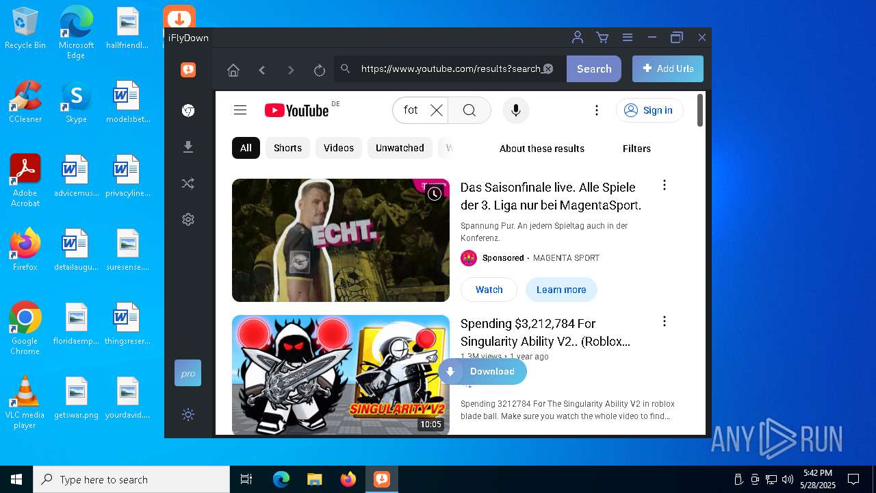Select the Videos filter chip
This screenshot has width=876, height=493.
[339, 148]
